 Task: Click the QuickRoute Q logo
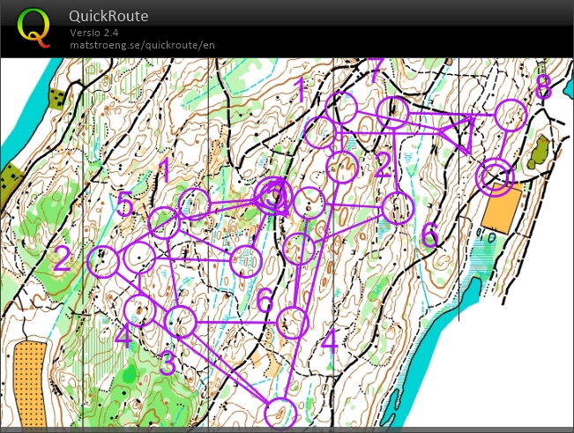point(34,27)
